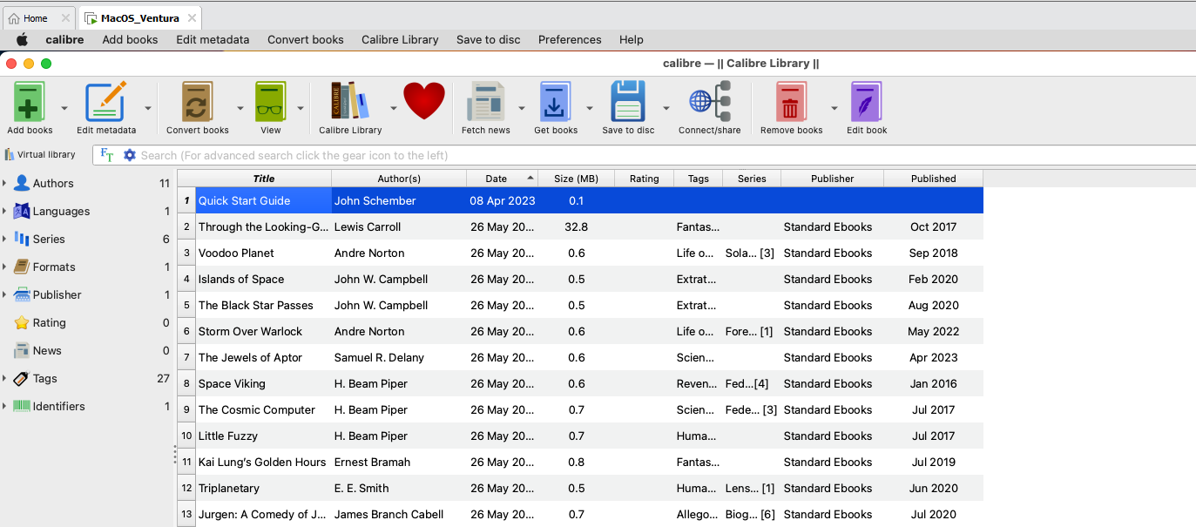Click the Add books toolbar icon
Viewport: 1196px width, 527px height.
pyautogui.click(x=30, y=104)
